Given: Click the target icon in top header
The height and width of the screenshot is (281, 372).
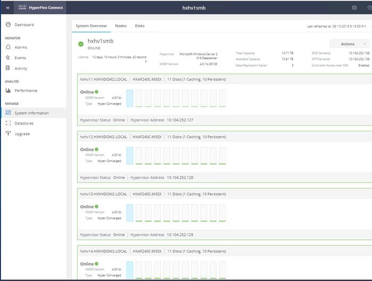Looking at the screenshot, I should click(354, 7).
